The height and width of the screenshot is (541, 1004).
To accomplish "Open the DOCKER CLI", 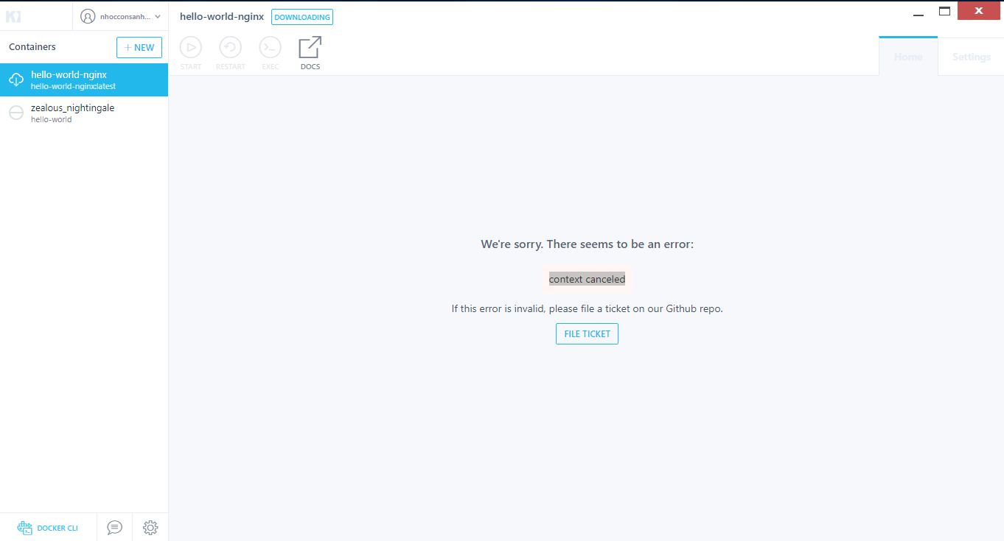I will tap(48, 527).
